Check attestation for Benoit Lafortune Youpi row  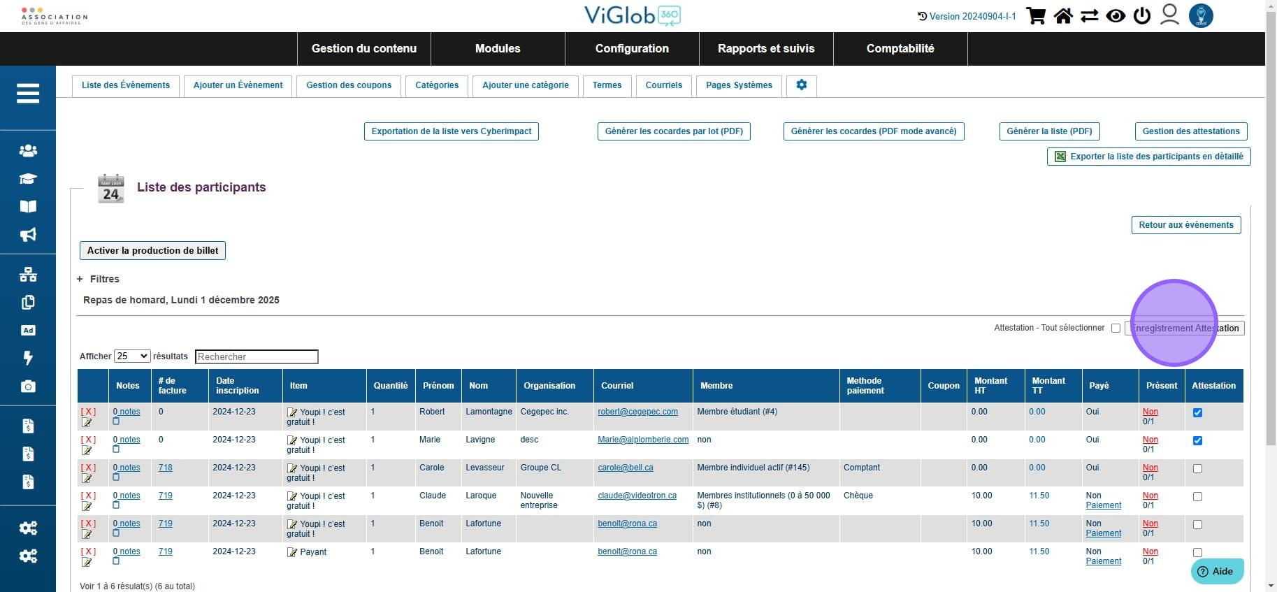click(1197, 524)
